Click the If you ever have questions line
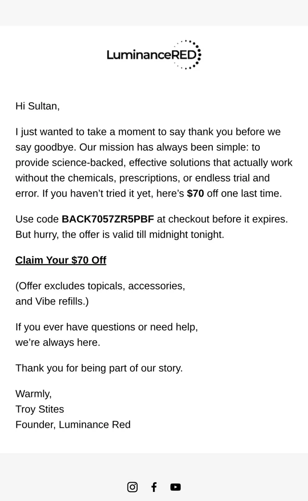The height and width of the screenshot is (501, 308). (107, 327)
